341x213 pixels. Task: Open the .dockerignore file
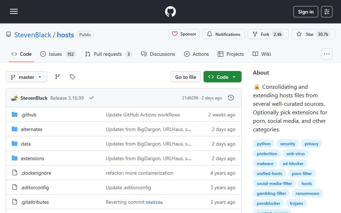pyautogui.click(x=36, y=173)
